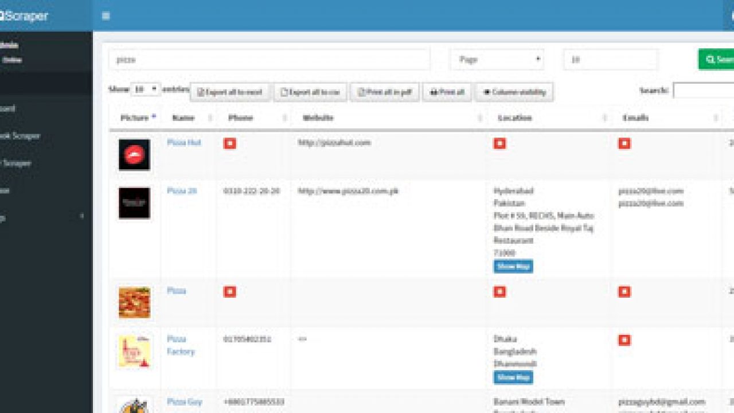Click the red missing-emails icon for Pizza Factory

click(624, 340)
